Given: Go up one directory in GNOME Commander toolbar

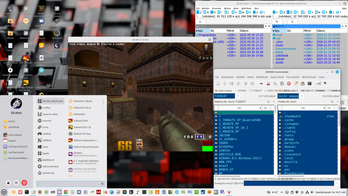Looking at the screenshot, I should pos(224,84).
